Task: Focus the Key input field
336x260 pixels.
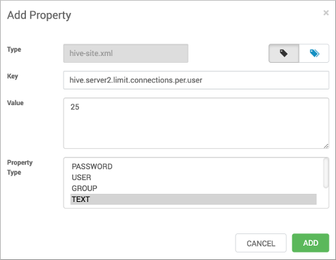Action: [196, 80]
